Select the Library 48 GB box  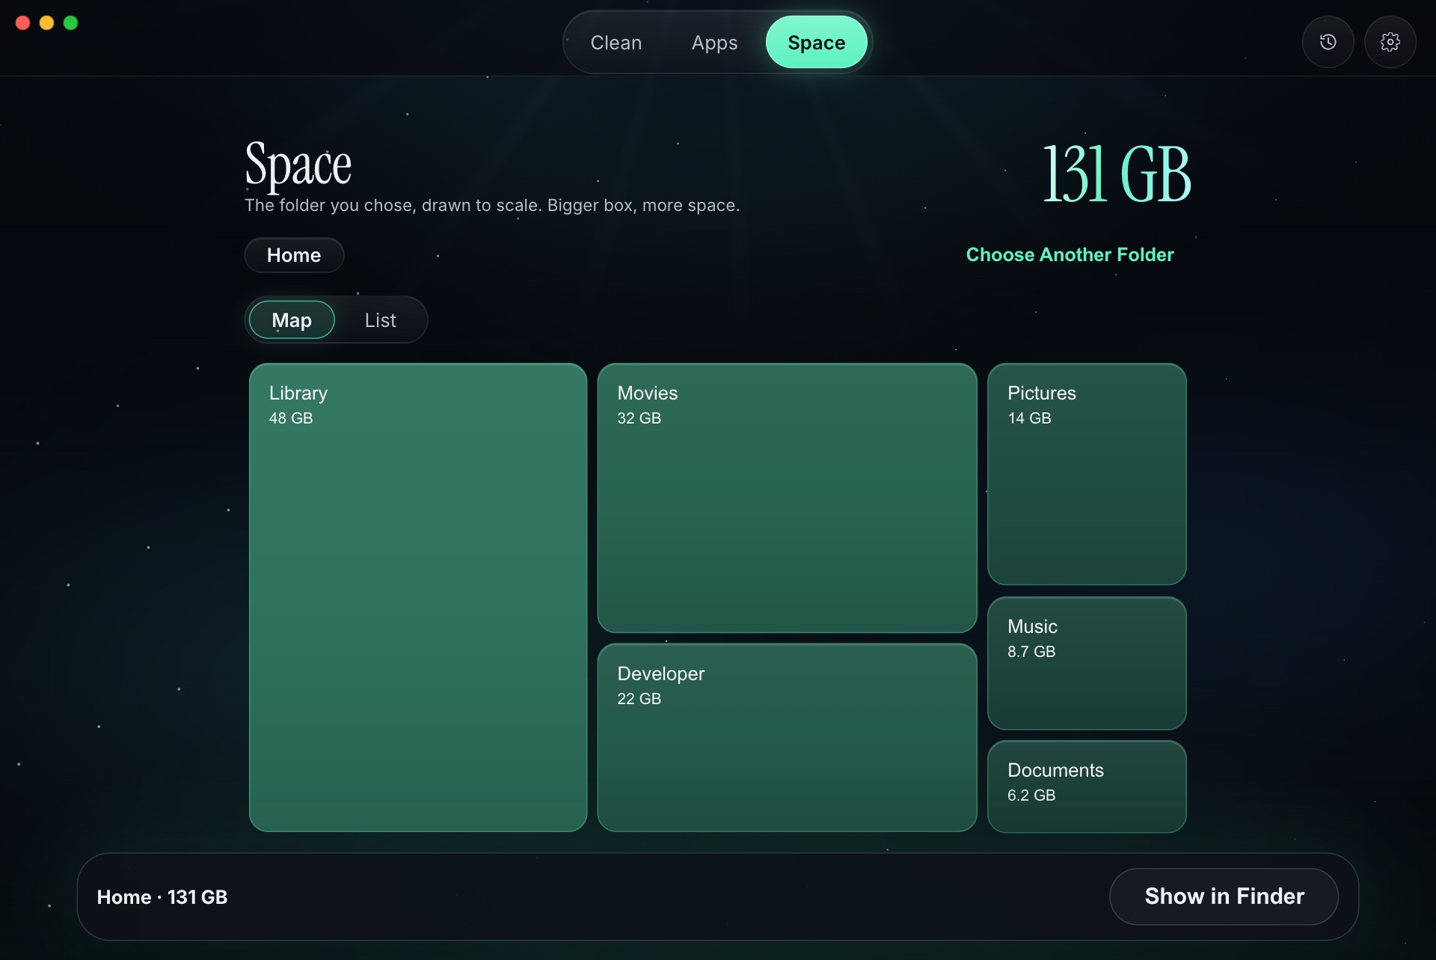pyautogui.click(x=418, y=598)
